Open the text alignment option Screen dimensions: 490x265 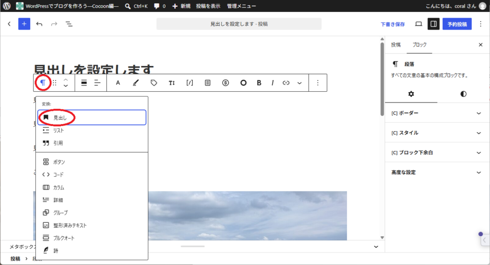click(x=97, y=83)
